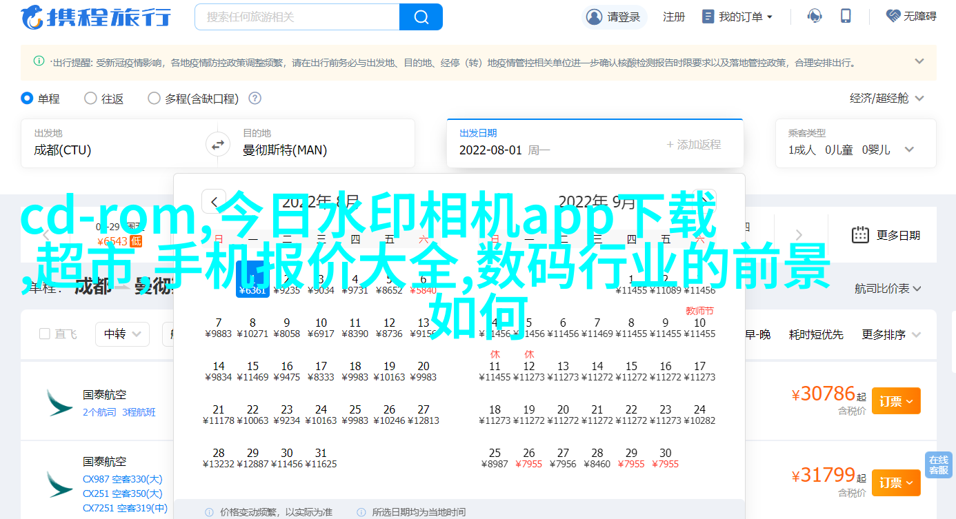
Task: Open 无障碍 accessibility mode
Action: [911, 16]
